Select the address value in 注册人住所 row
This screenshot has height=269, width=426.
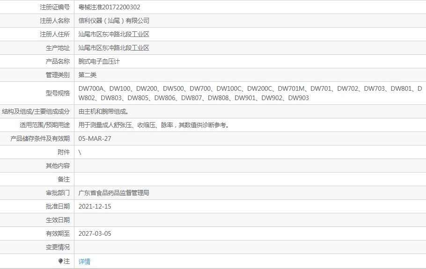click(114, 34)
